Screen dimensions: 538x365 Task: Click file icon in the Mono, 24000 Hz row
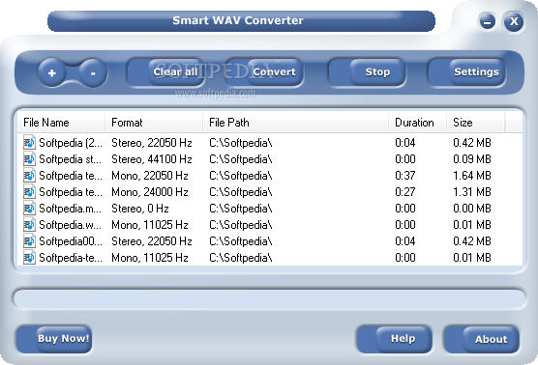(x=29, y=192)
